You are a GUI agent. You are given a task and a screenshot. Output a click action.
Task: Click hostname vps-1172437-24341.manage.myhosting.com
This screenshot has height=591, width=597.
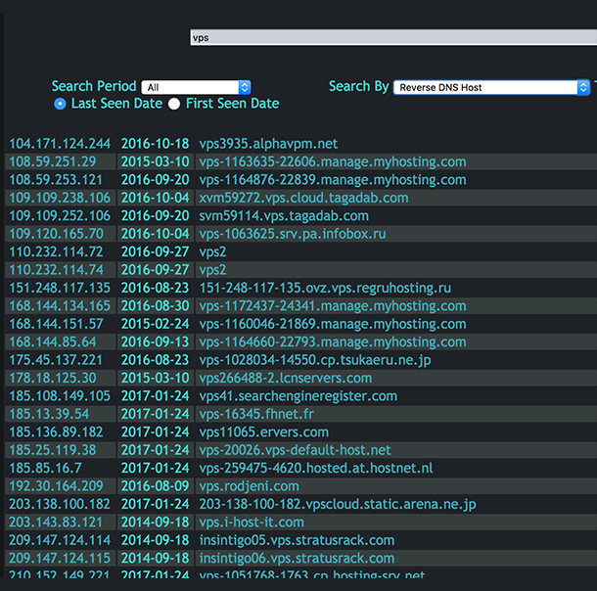(333, 306)
